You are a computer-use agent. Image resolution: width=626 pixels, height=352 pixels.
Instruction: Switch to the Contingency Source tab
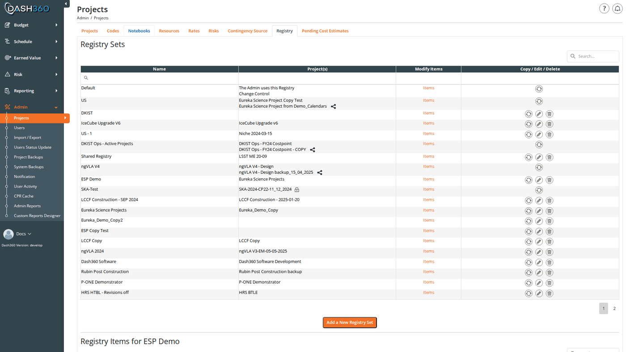pyautogui.click(x=247, y=31)
